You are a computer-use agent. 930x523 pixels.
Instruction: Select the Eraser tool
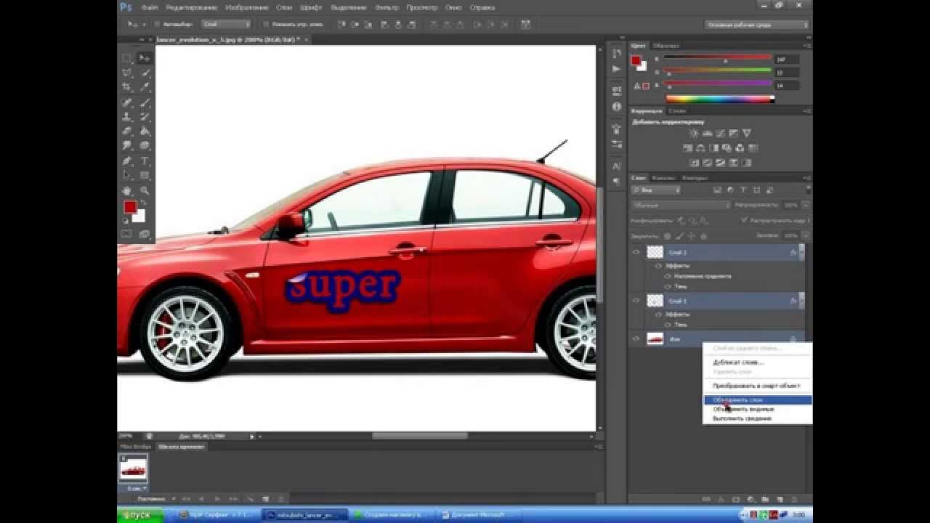click(x=127, y=131)
